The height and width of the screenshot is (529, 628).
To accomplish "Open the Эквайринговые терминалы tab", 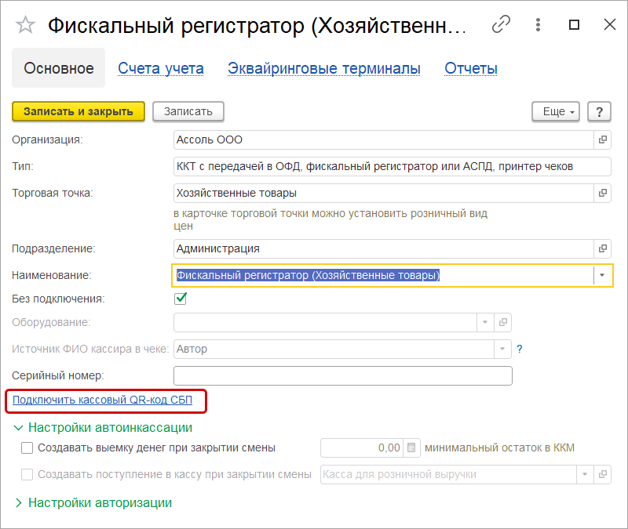I will [x=324, y=68].
